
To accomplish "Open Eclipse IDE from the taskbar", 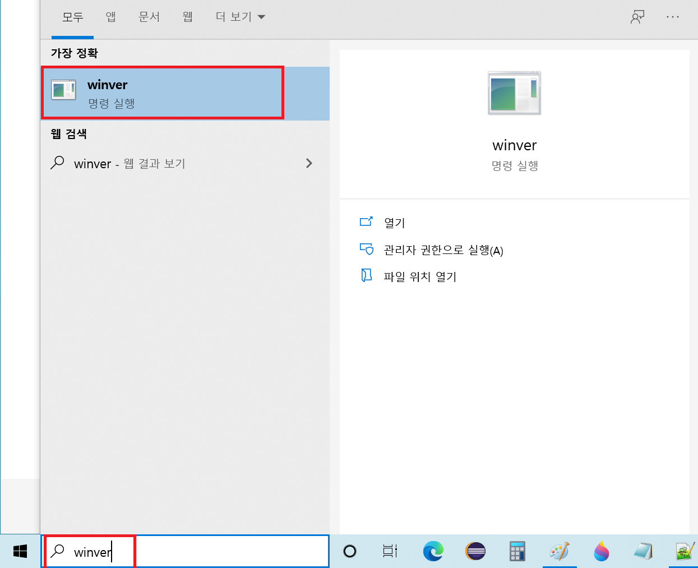I will (475, 552).
